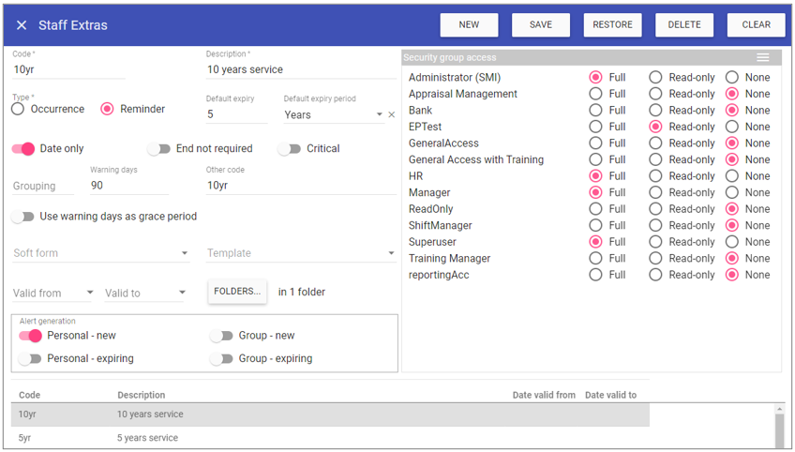Enable the Critical toggle
The image size is (795, 452).
(x=290, y=148)
